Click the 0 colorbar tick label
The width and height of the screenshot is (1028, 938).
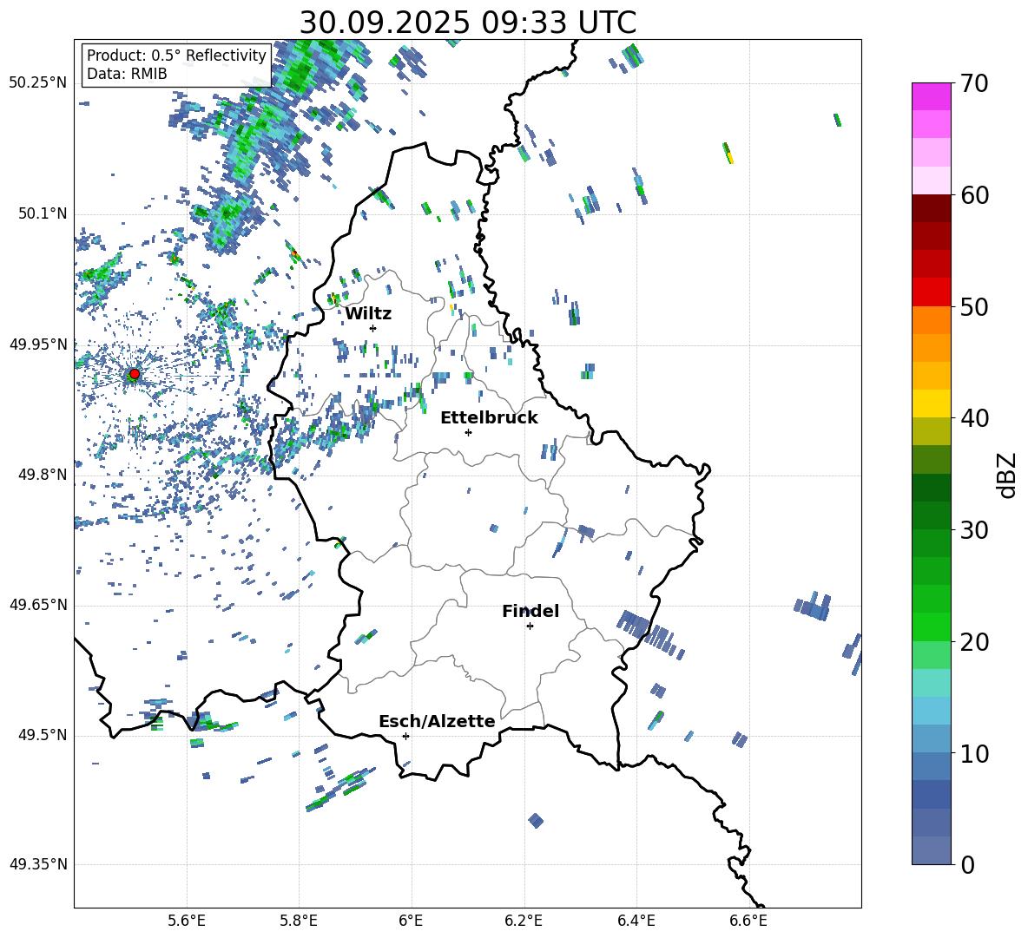coord(967,865)
